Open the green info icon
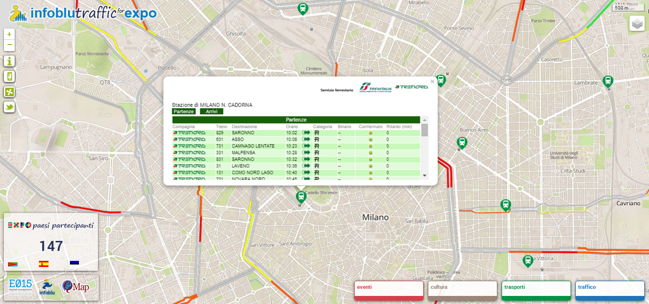649x304 pixels. pos(9,61)
